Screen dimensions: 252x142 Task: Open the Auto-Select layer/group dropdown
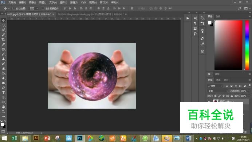tap(34, 8)
